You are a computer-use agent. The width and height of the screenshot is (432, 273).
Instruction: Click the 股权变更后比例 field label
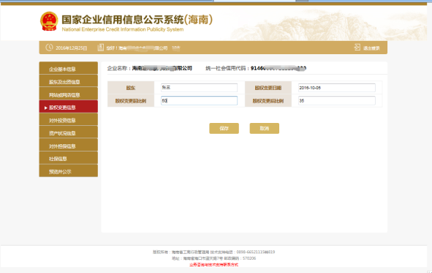(268, 101)
